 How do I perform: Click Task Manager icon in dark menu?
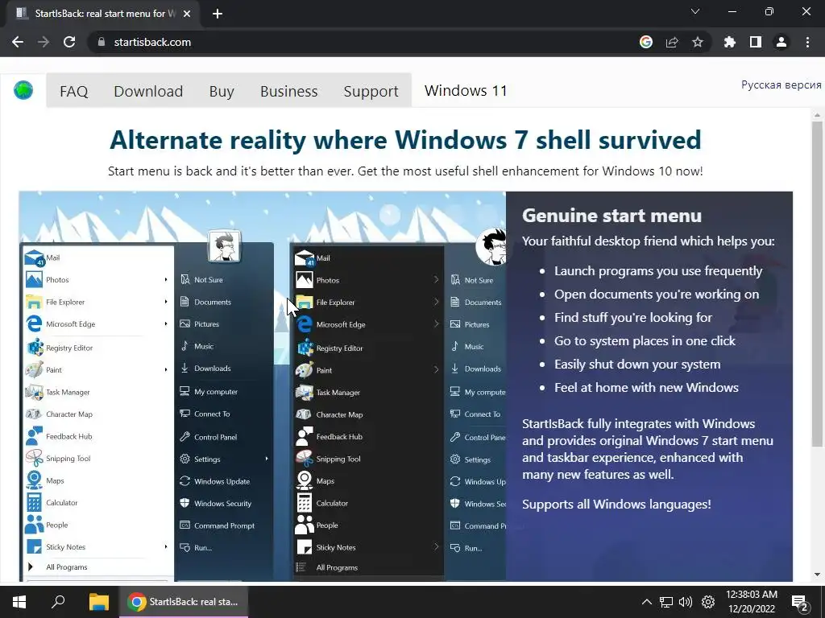click(x=305, y=392)
